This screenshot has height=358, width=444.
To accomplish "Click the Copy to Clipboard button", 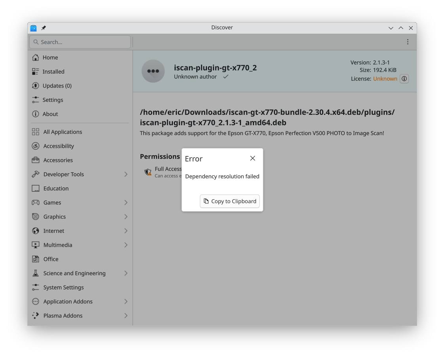I will pyautogui.click(x=230, y=201).
